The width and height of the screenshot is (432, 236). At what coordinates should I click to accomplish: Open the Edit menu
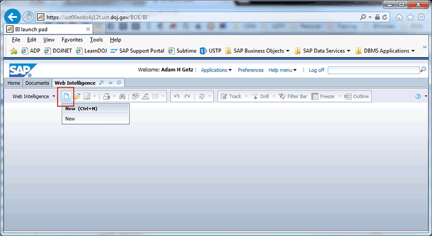tap(32, 40)
